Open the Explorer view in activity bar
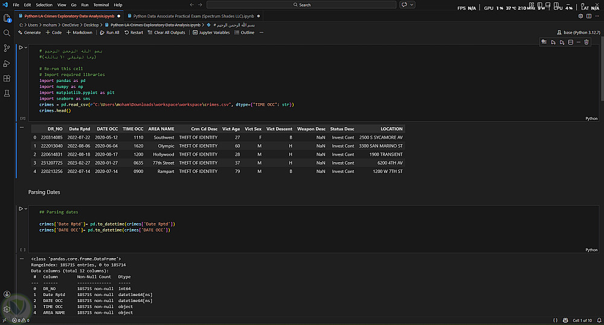Image resolution: width=604 pixels, height=325 pixels. pos(7,18)
